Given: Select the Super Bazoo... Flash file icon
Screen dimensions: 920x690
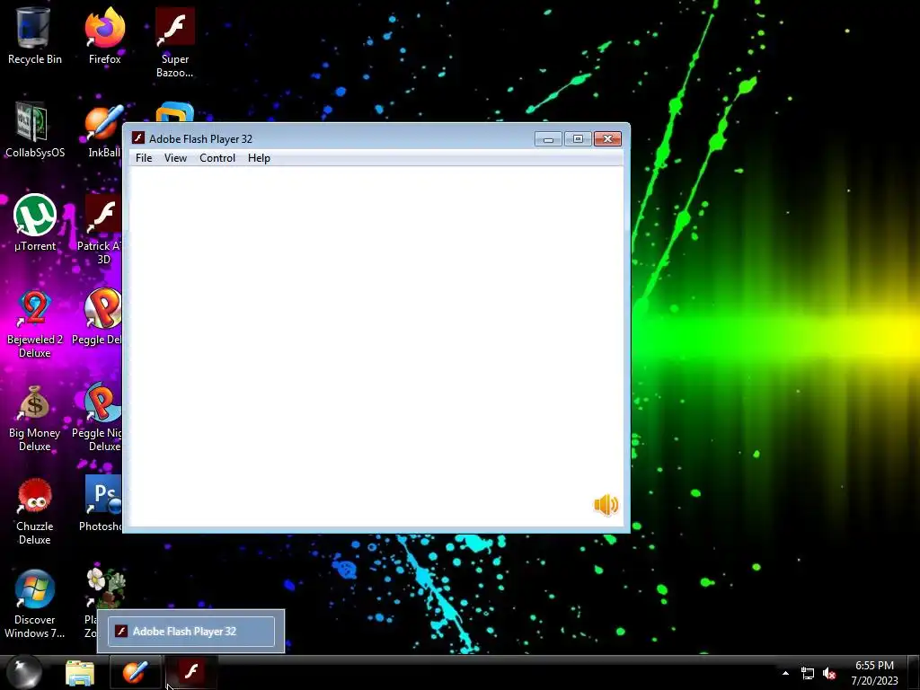Looking at the screenshot, I should (x=175, y=42).
